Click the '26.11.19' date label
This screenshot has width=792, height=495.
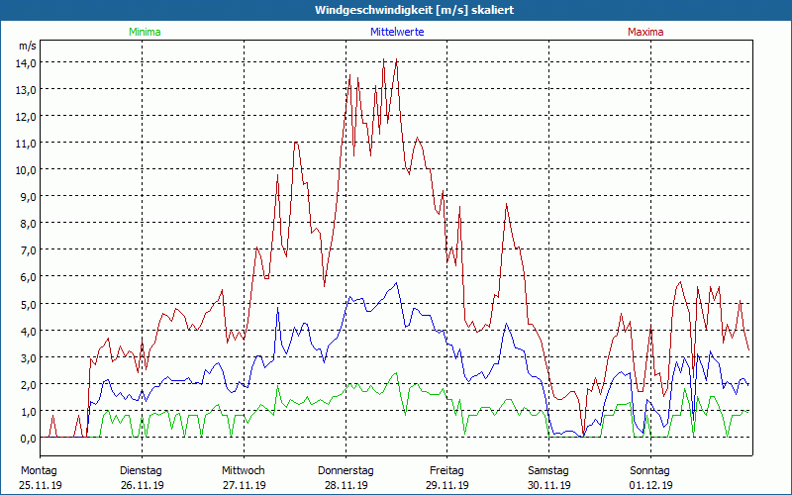pyautogui.click(x=143, y=485)
